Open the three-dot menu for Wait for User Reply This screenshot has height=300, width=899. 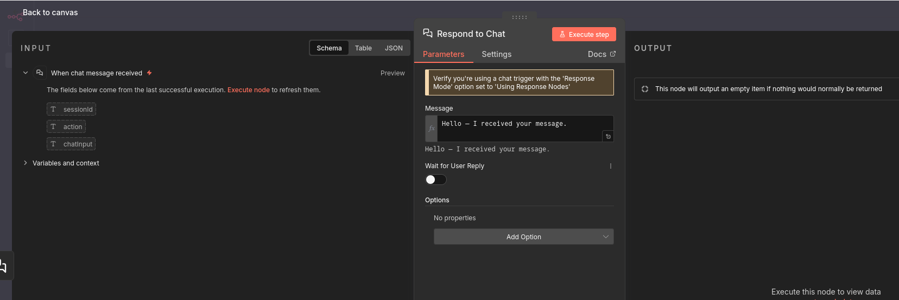click(611, 166)
